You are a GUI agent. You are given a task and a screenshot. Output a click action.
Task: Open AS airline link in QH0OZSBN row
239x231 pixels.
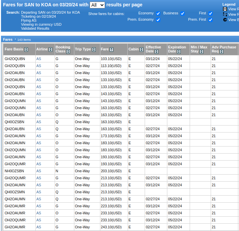coord(39,122)
